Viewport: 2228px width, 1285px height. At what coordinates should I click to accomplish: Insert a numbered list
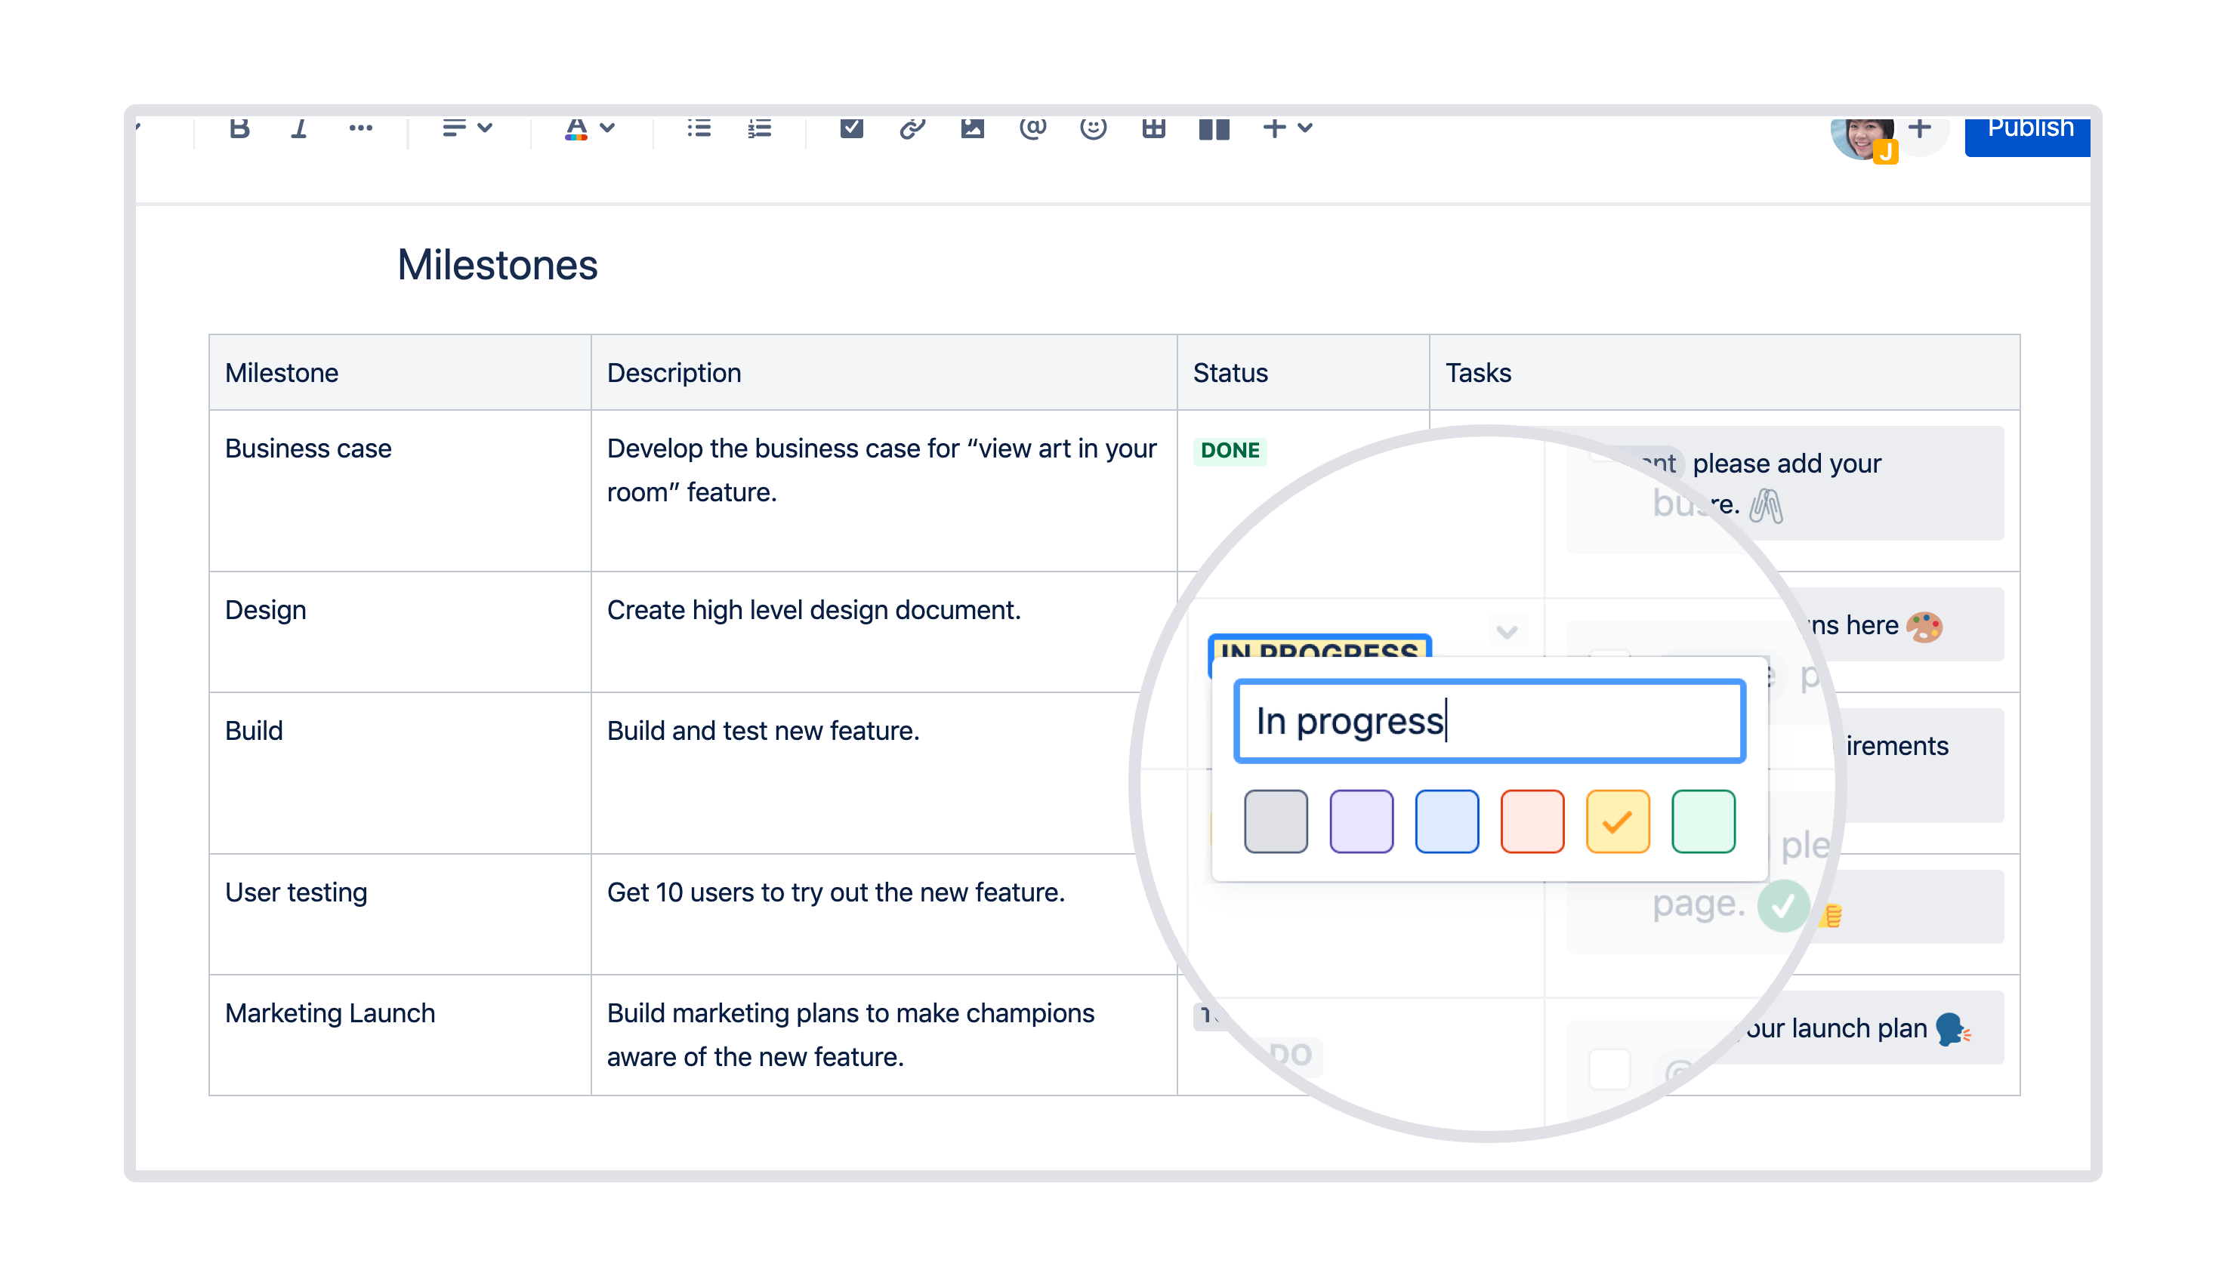click(759, 129)
